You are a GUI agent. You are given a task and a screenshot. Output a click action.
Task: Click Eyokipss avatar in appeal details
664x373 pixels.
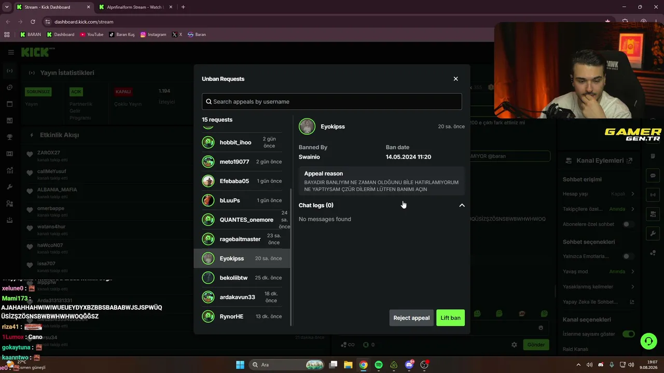[x=307, y=126]
